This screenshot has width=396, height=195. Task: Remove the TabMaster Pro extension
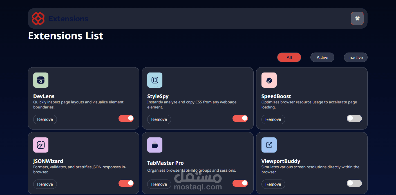pos(159,184)
